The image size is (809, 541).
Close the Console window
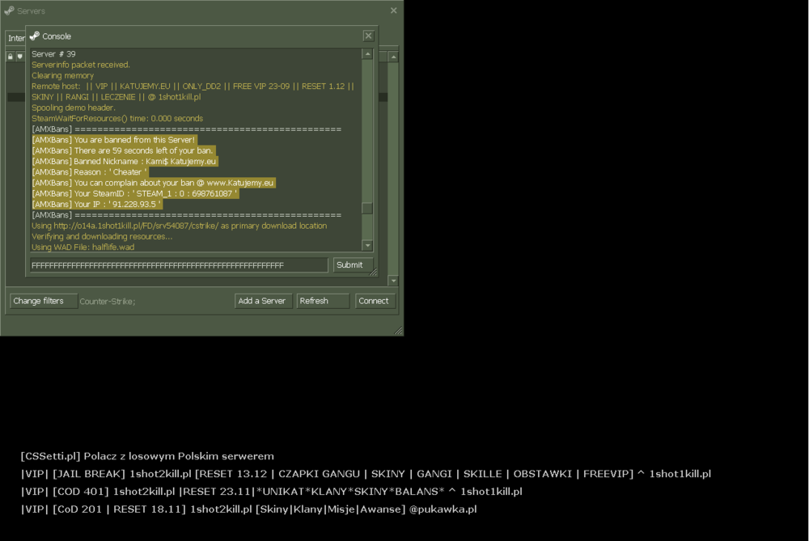368,36
